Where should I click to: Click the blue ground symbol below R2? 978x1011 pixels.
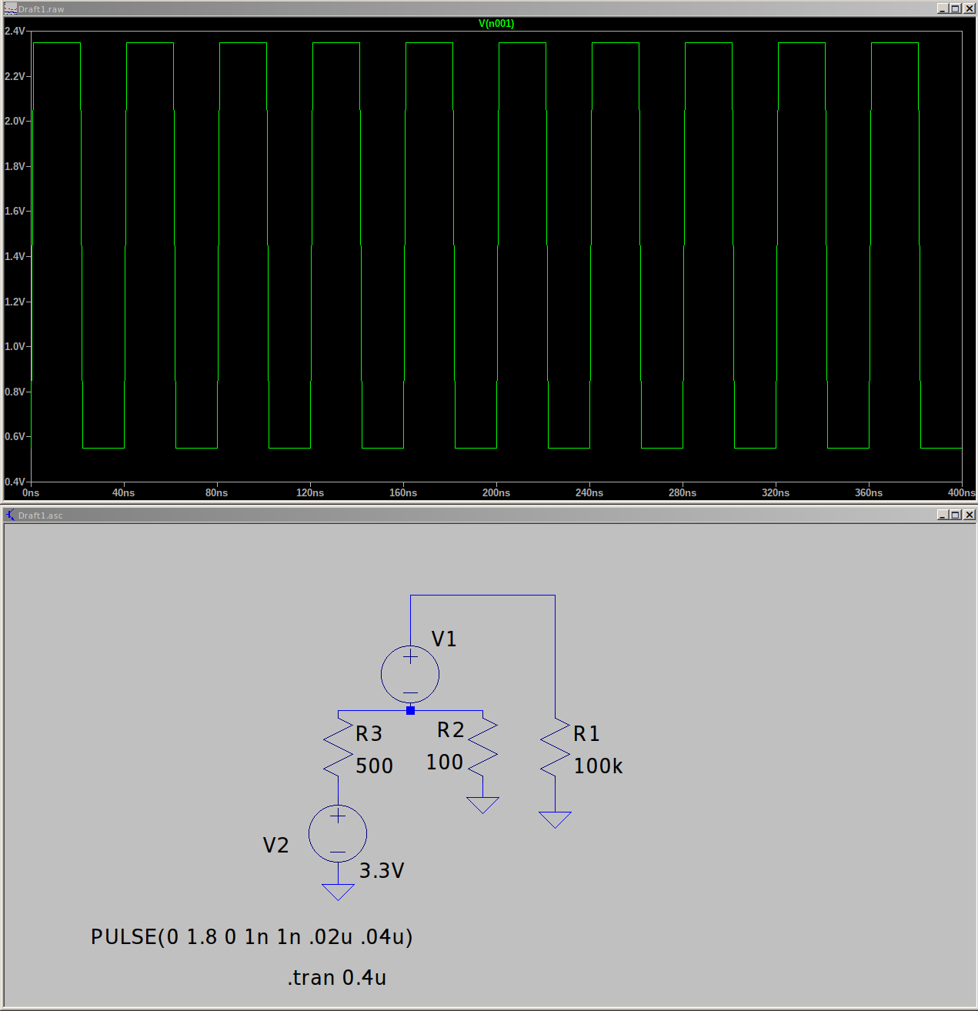coord(482,805)
